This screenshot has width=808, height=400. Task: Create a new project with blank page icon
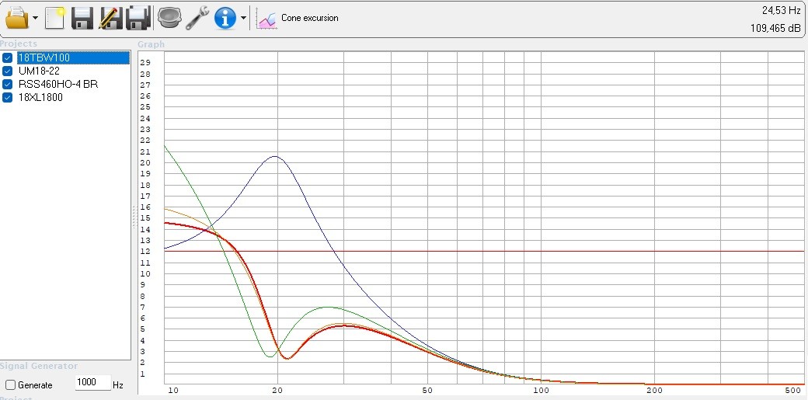[x=54, y=18]
